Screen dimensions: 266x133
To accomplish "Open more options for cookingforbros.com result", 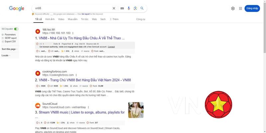I will pyautogui.click(x=76, y=75).
